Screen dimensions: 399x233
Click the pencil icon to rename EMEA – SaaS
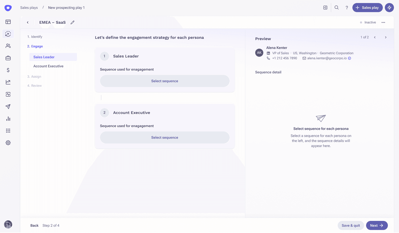[72, 22]
